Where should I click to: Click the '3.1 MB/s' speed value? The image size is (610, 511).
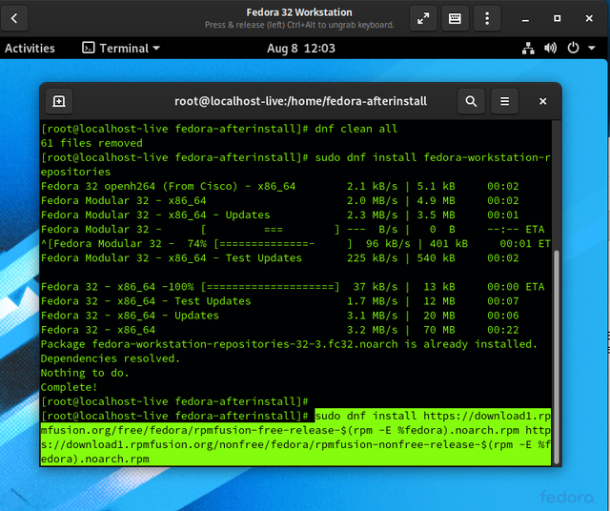coord(373,316)
